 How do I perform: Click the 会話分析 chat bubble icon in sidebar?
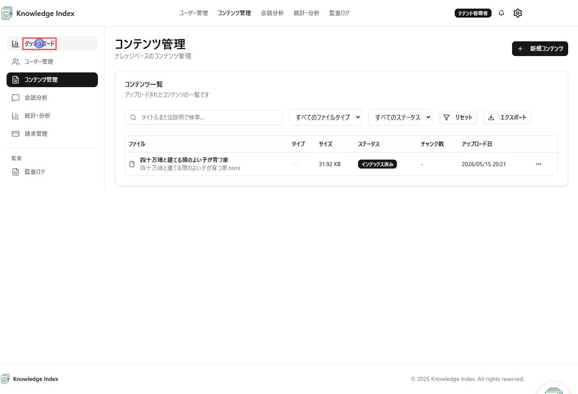(x=16, y=98)
